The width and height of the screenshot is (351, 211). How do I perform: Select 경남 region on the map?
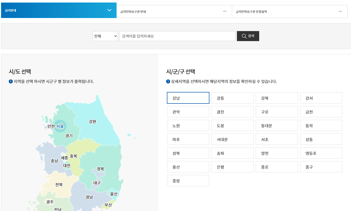pyautogui.click(x=89, y=197)
